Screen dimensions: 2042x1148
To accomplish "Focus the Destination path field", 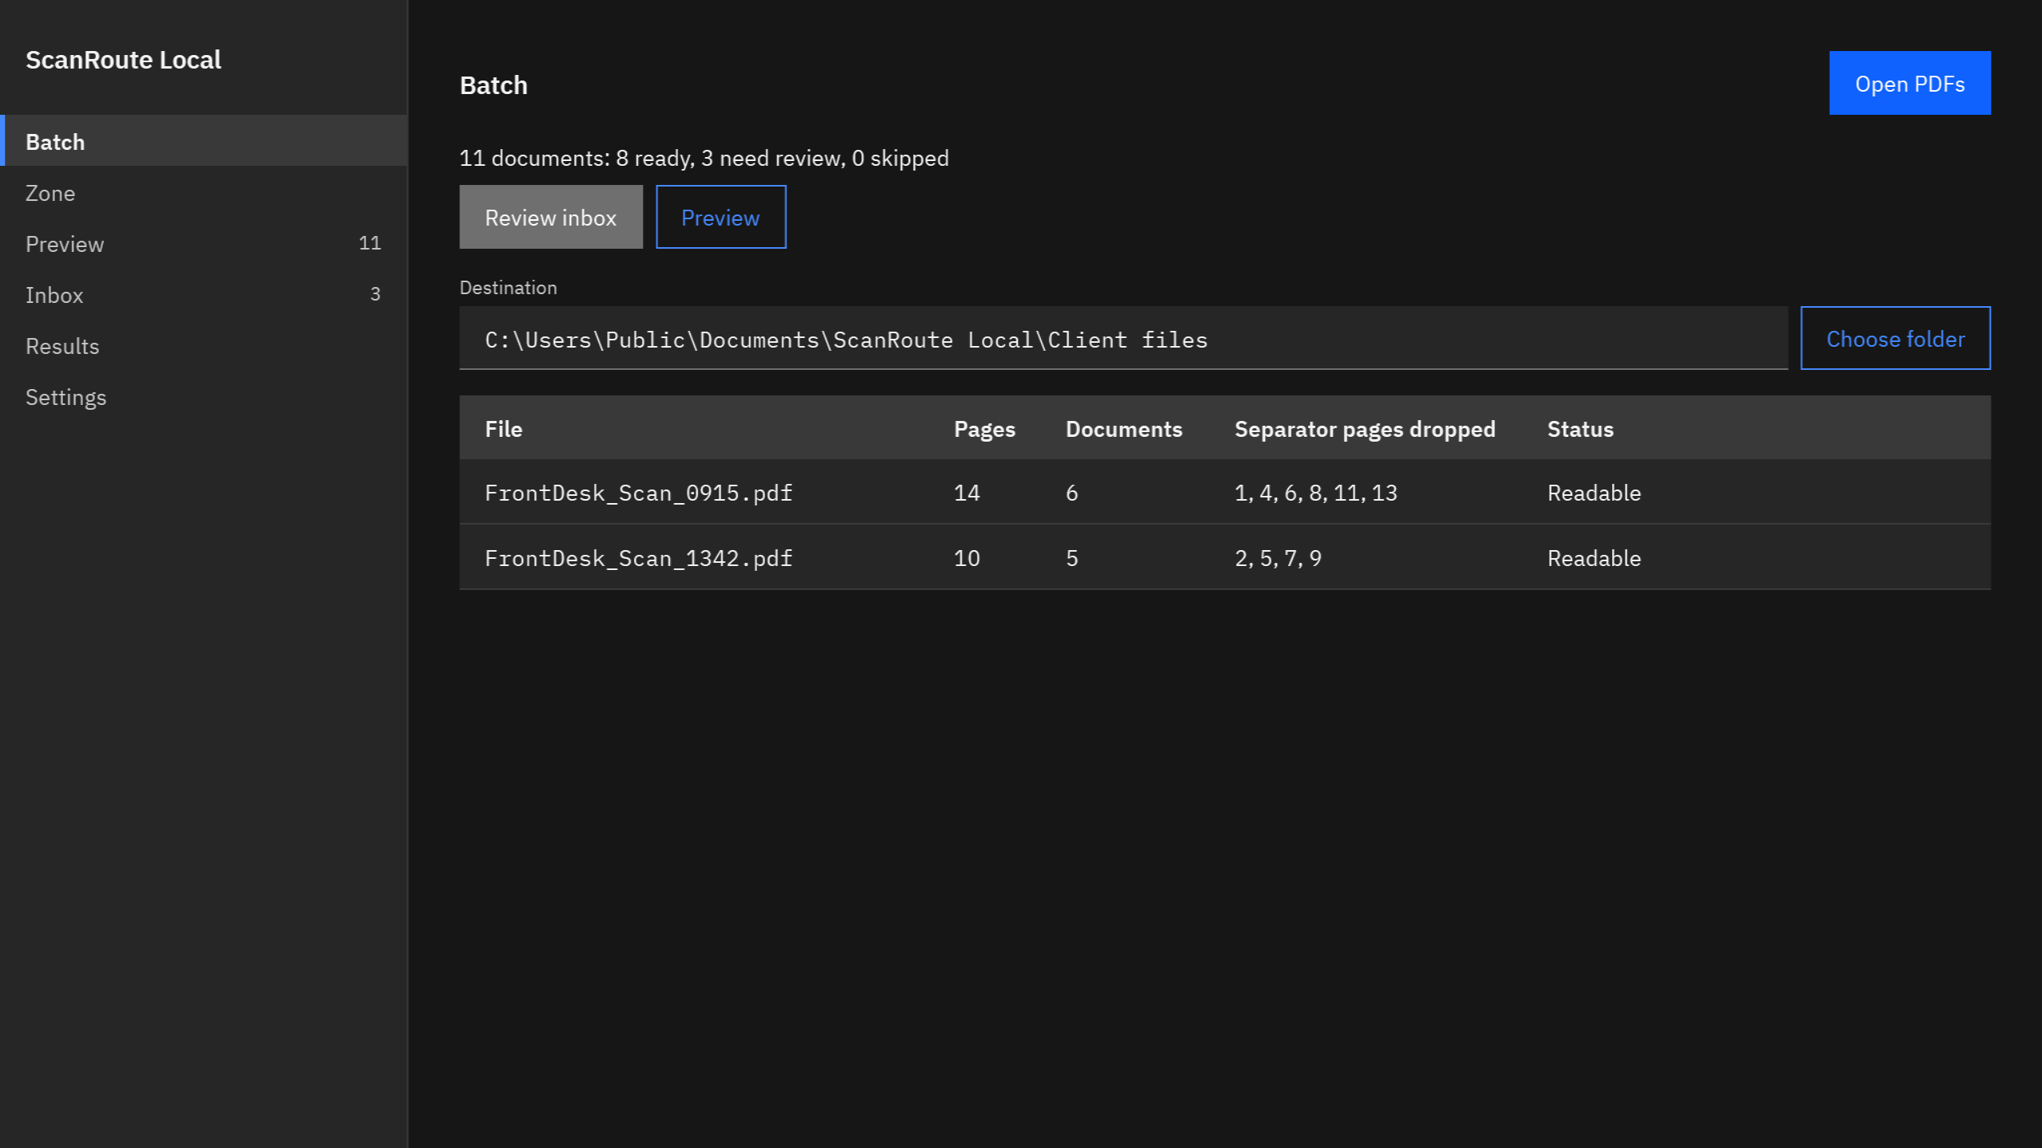I will coord(1123,338).
